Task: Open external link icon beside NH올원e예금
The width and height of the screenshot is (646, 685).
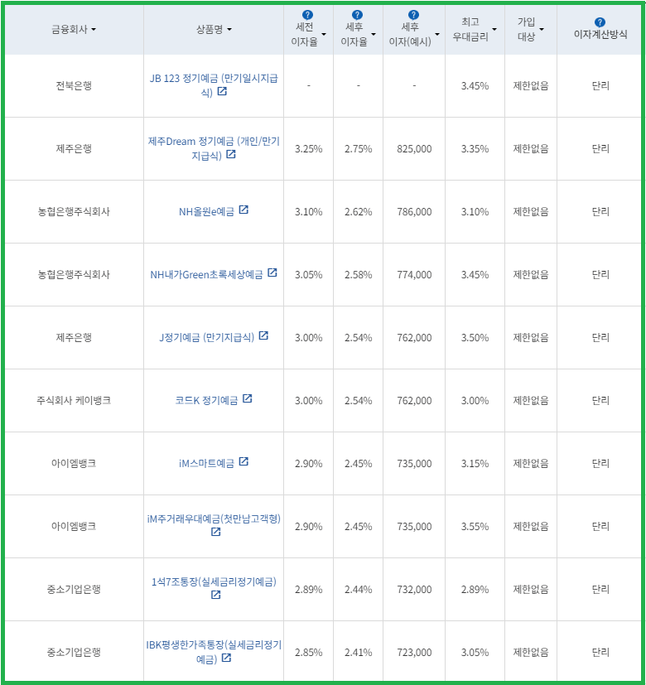Action: [x=243, y=210]
